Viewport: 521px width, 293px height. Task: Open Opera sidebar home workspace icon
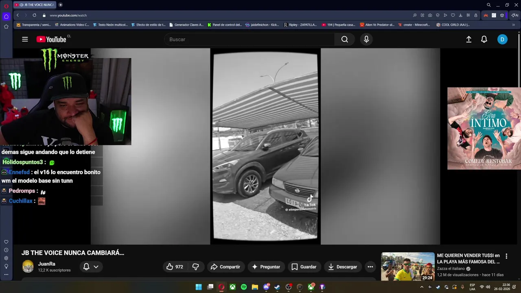(x=6, y=17)
